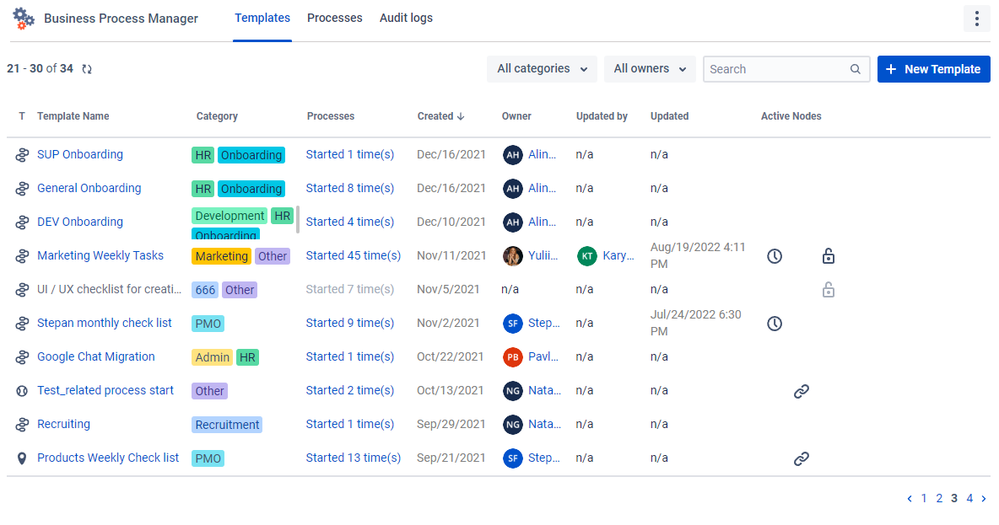Click the chain icon next to SUP Onboarding
Screen dimensions: 999x525
click(x=22, y=154)
